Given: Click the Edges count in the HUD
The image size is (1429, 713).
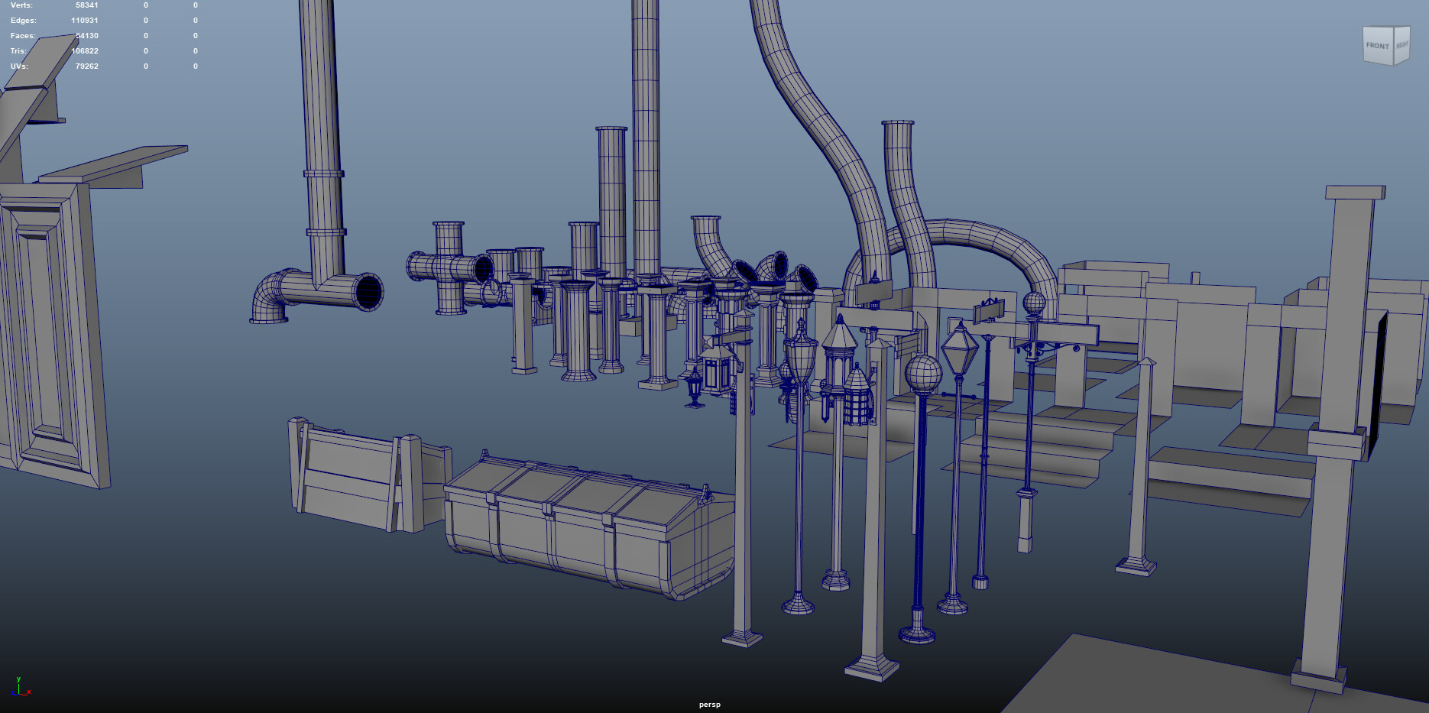Looking at the screenshot, I should point(86,20).
